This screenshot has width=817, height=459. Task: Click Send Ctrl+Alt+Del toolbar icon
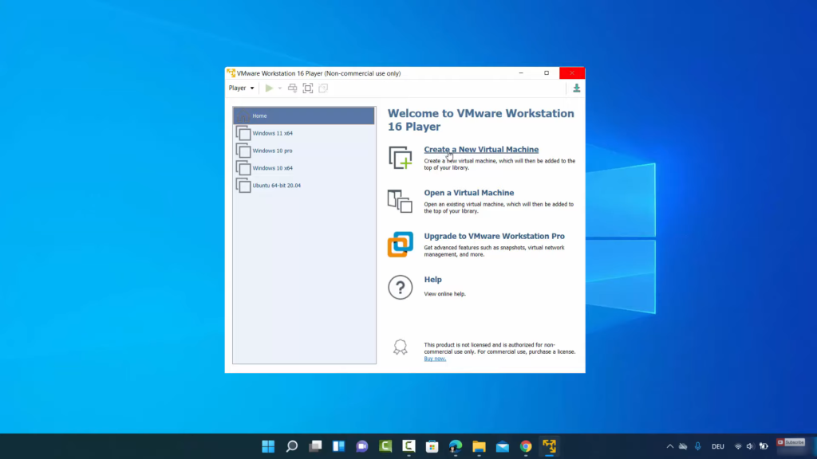click(x=293, y=88)
